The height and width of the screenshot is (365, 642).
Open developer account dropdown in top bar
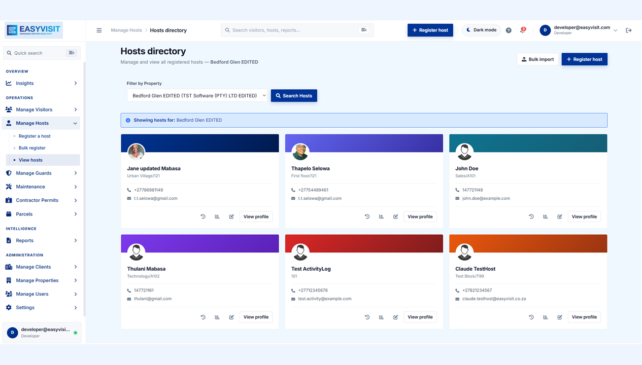click(579, 30)
